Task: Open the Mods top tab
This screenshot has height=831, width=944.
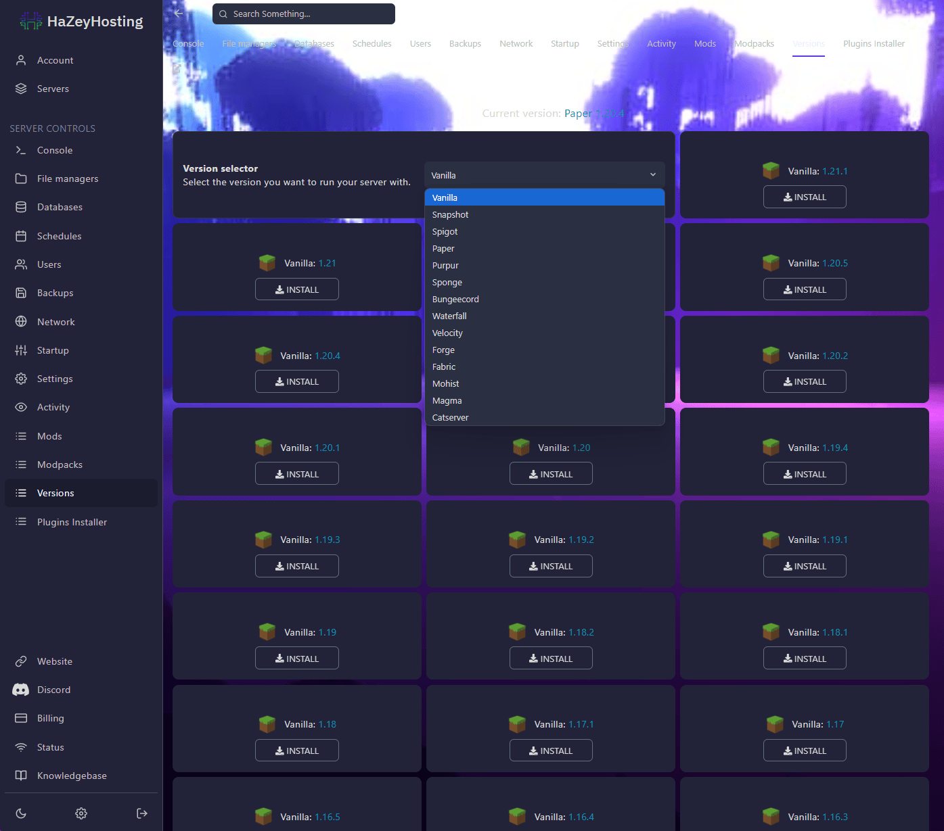Action: tap(704, 43)
